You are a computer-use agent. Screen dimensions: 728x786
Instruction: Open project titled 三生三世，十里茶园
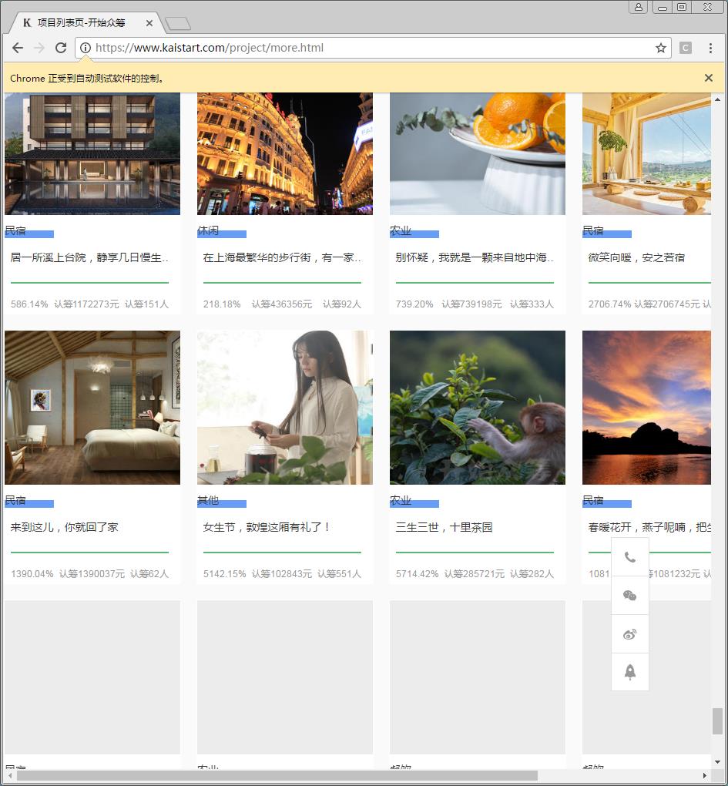(444, 527)
